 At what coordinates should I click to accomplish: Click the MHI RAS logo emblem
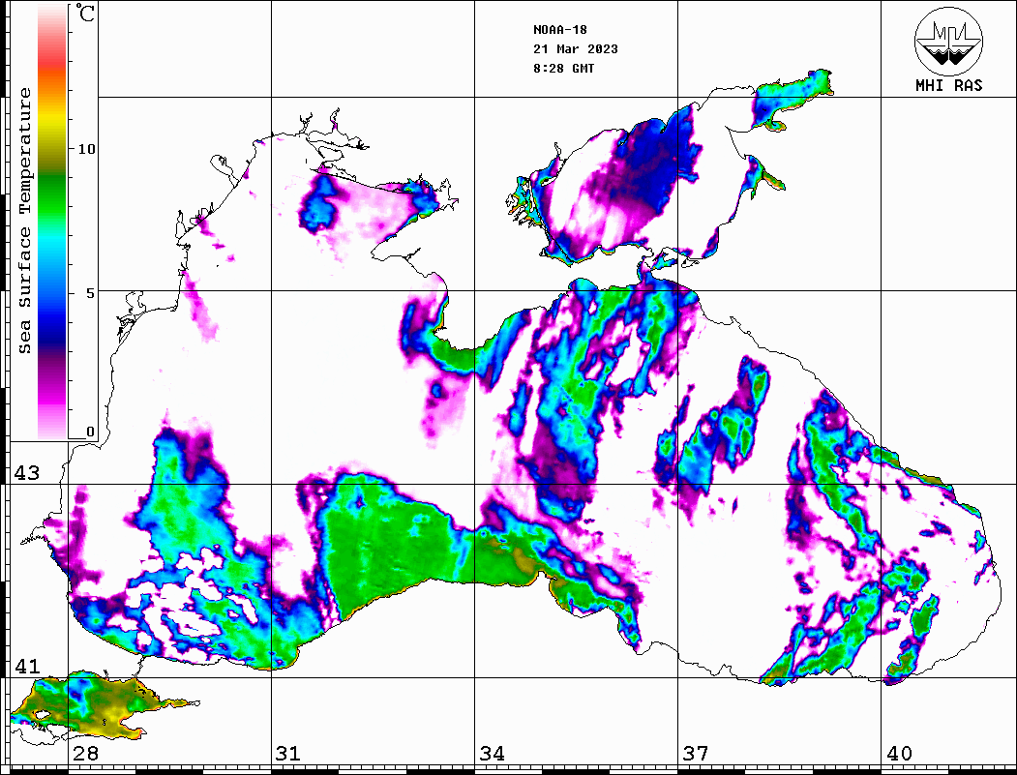click(948, 41)
